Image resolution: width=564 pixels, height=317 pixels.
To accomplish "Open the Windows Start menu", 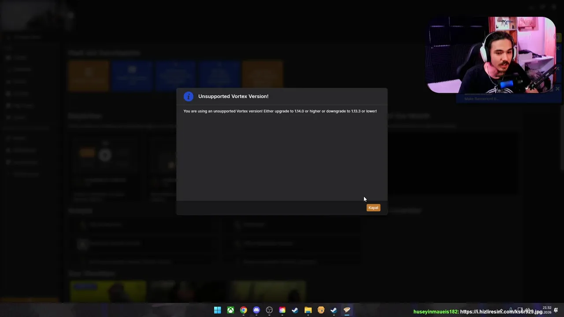I will click(x=218, y=310).
